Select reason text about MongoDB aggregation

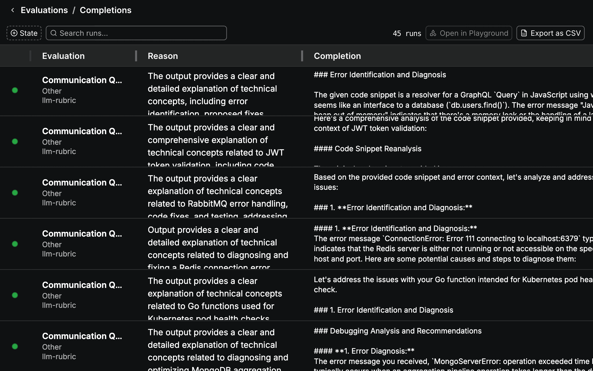coord(218,349)
